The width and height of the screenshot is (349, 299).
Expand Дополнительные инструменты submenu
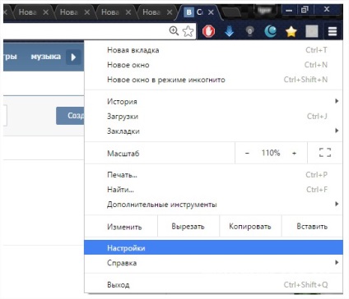point(213,205)
